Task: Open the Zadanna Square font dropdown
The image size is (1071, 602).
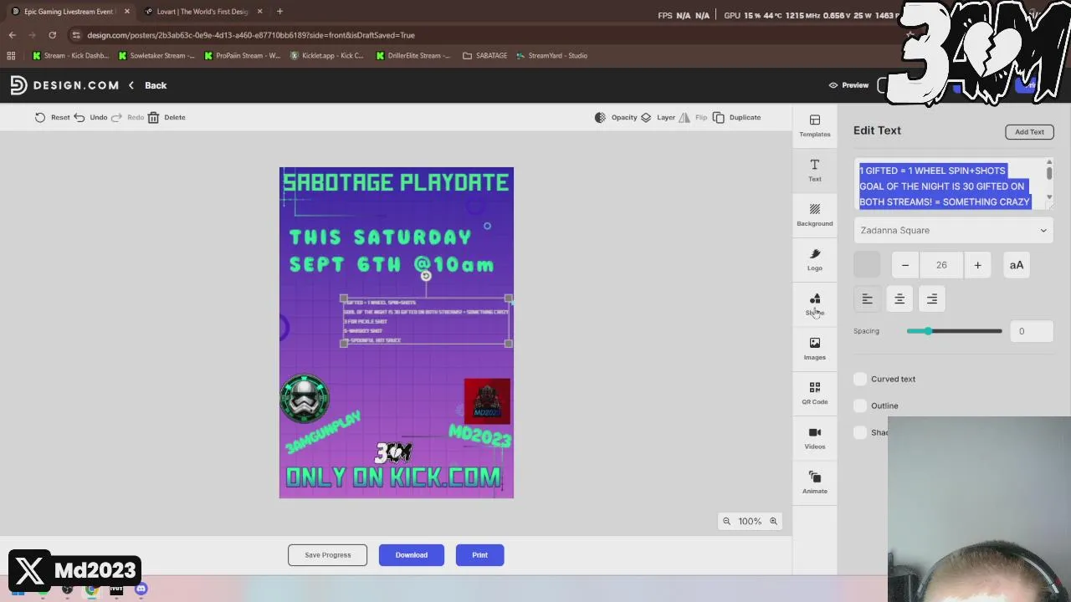Action: [953, 231]
